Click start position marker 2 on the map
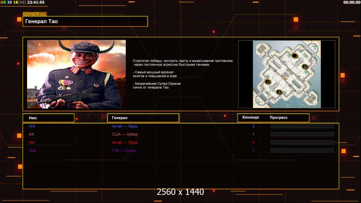 (305, 67)
